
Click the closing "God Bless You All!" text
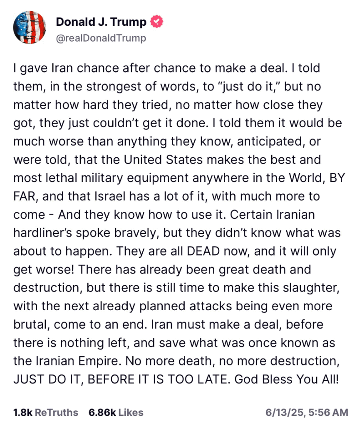287,380
